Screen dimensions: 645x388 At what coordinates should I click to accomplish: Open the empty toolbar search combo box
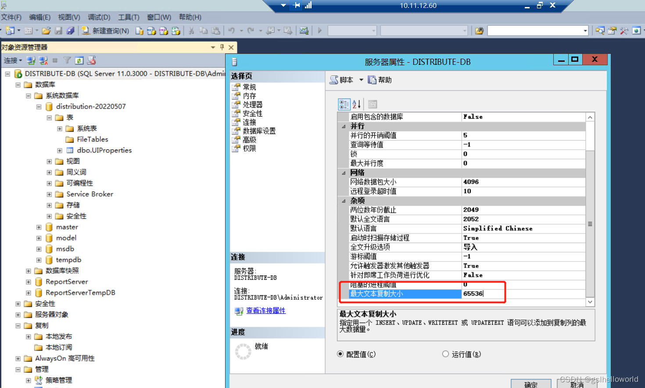pyautogui.click(x=537, y=31)
